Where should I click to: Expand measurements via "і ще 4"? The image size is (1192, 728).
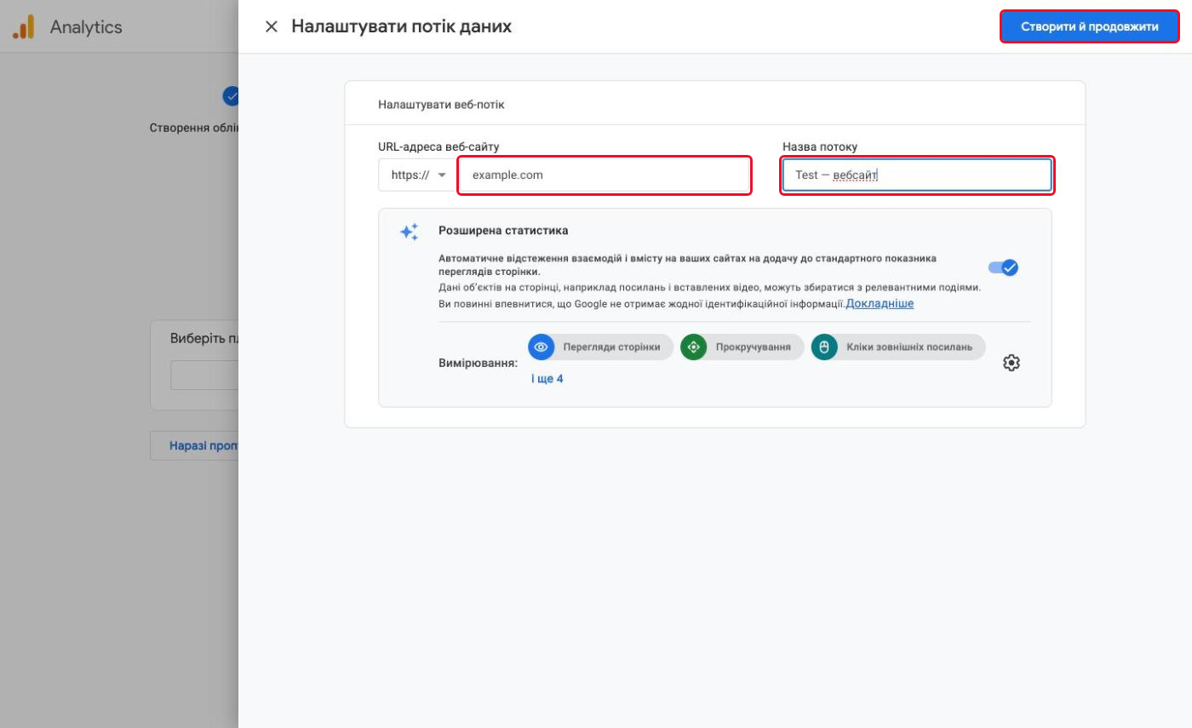tap(547, 378)
